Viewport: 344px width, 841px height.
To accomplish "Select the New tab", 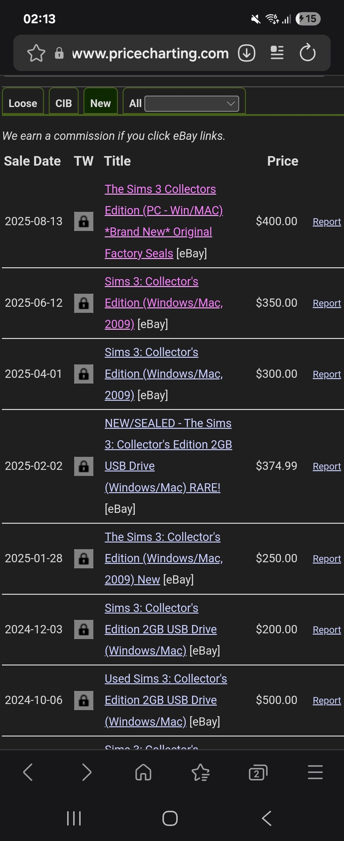I will pyautogui.click(x=100, y=103).
